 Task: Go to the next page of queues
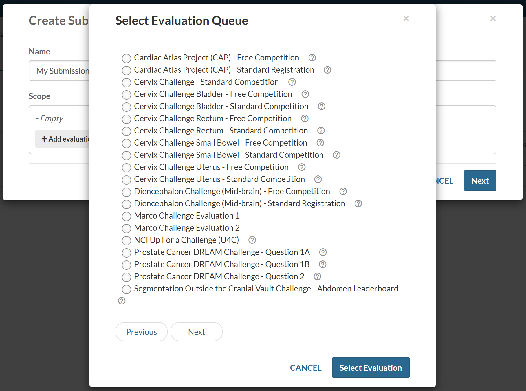(196, 332)
